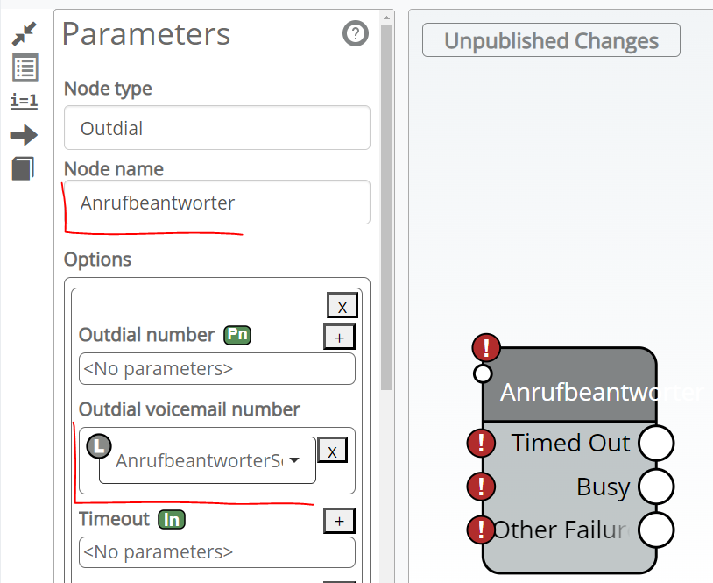Screen dimensions: 713x583
Task: Click the Node type field showing Outdial
Action: point(217,128)
